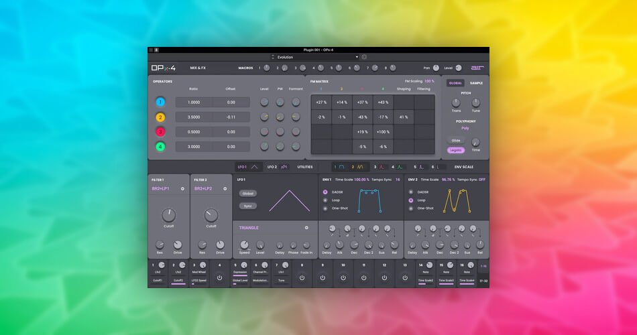Click the Filter 1 Cutoff knob
637x335 pixels.
pyautogui.click(x=168, y=215)
